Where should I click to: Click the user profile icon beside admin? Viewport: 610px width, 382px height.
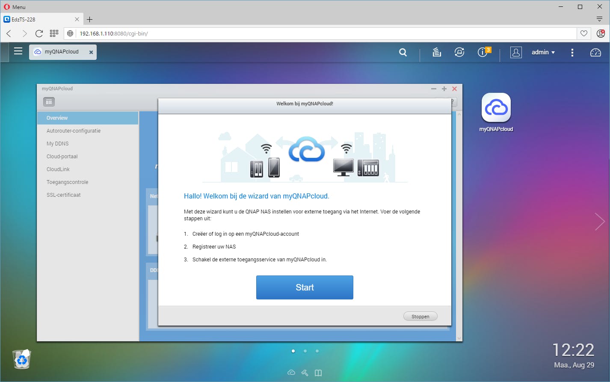coord(516,52)
